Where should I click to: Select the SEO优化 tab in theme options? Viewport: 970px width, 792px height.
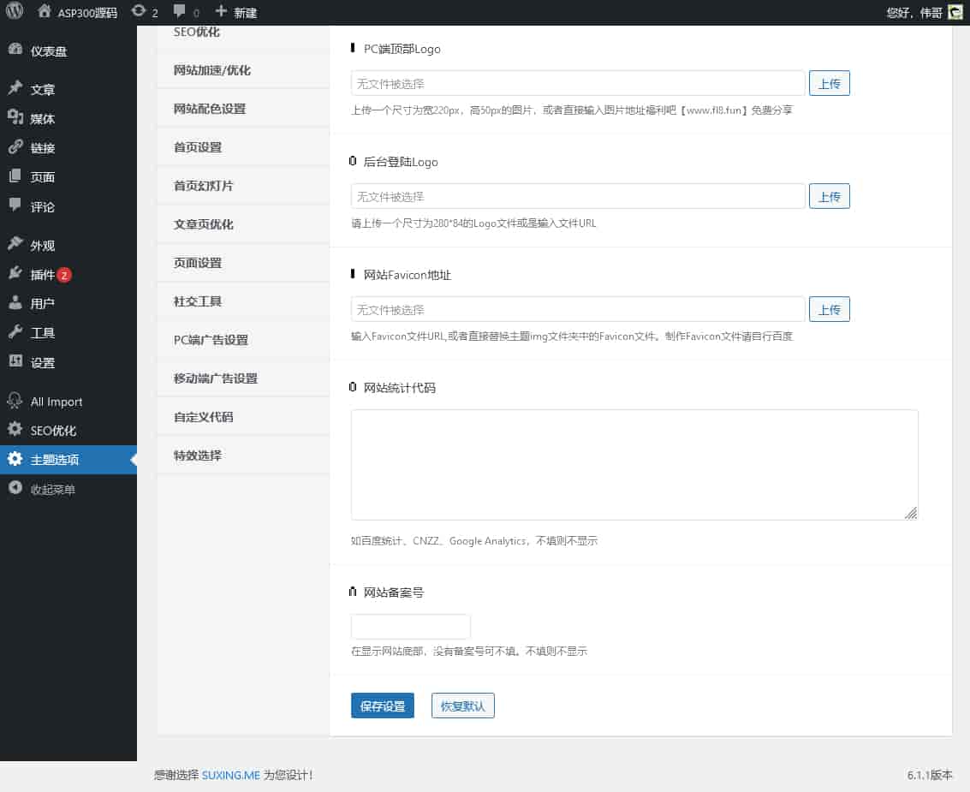click(242, 33)
